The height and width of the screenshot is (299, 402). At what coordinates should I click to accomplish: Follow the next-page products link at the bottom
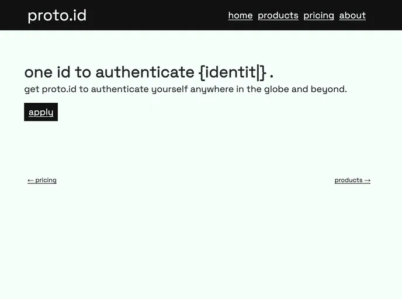(348, 180)
